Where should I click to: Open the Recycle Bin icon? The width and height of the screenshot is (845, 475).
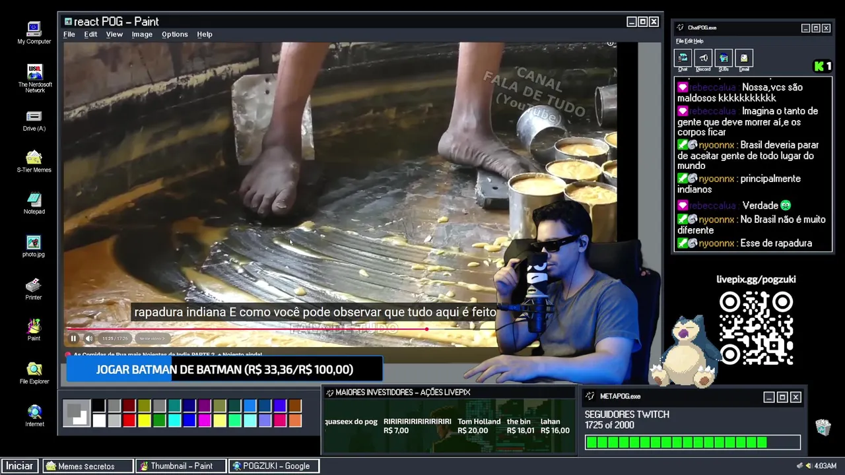pyautogui.click(x=823, y=427)
